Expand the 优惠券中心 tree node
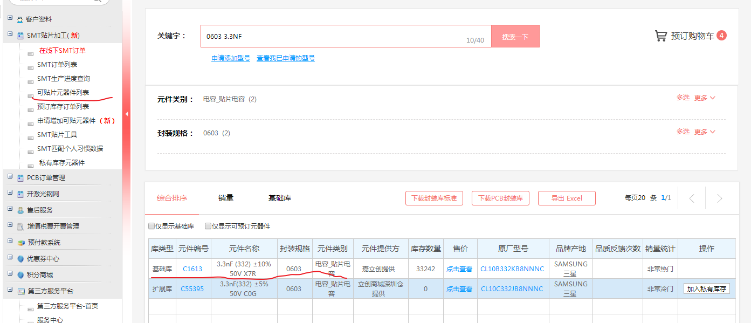Screen dimensions: 751x323 tap(10, 258)
